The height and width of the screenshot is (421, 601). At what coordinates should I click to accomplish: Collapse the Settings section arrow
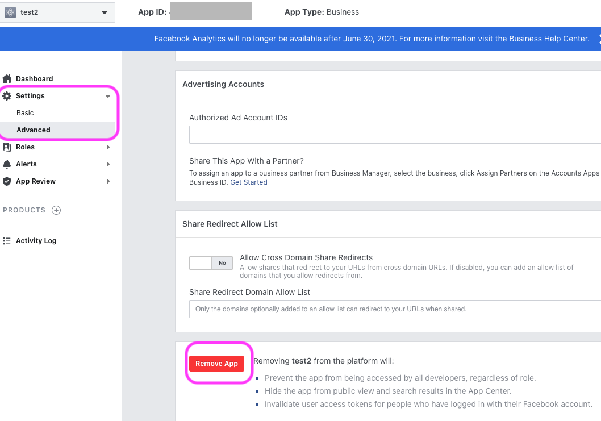pos(108,96)
